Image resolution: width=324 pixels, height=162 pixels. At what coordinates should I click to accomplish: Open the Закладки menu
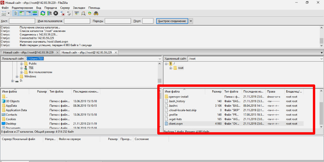coord(79,8)
